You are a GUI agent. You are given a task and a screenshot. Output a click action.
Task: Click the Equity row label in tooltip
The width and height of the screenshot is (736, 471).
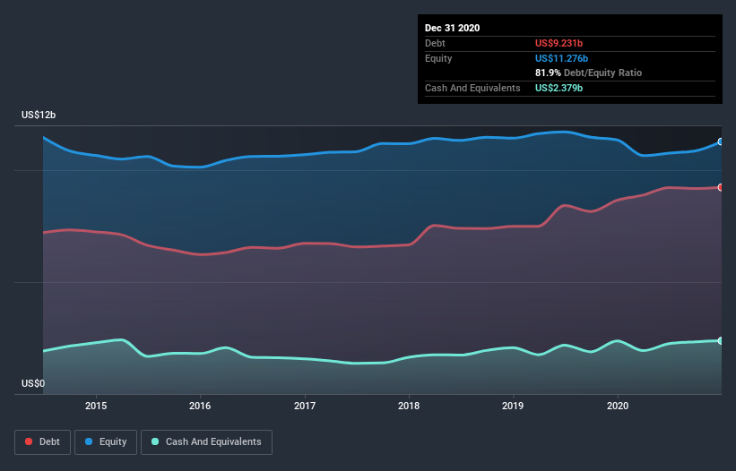pos(438,58)
